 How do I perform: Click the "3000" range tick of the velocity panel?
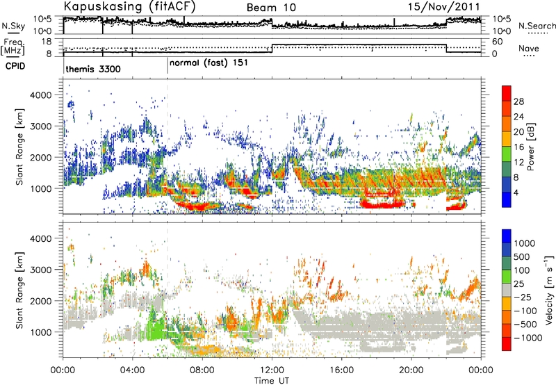[40, 270]
